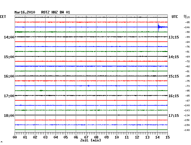This screenshot has width=191, height=145.
Task: Select minute tick label 06
Action: 76,137
